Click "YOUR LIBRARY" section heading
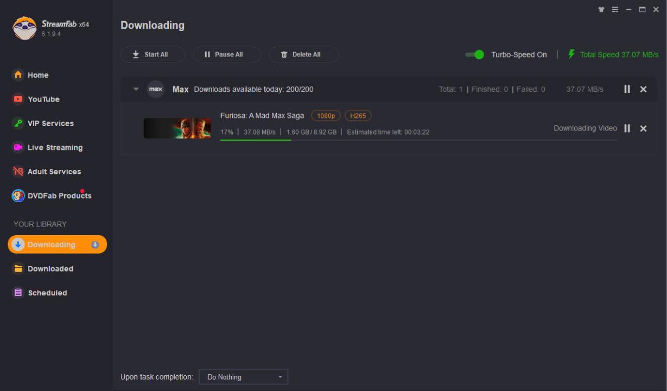Screen dimensions: 667x391 (x=40, y=224)
